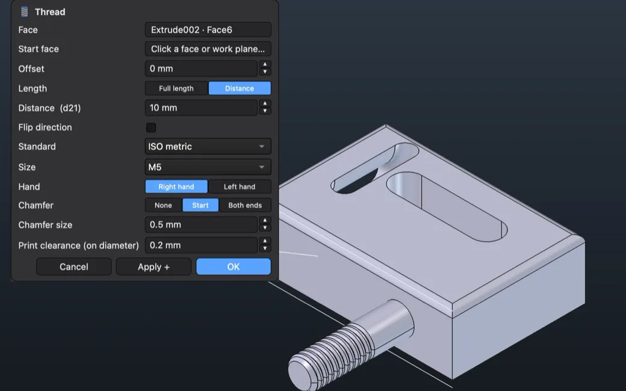626x391 pixels.
Task: Click the Start face selection field
Action: [x=208, y=49]
